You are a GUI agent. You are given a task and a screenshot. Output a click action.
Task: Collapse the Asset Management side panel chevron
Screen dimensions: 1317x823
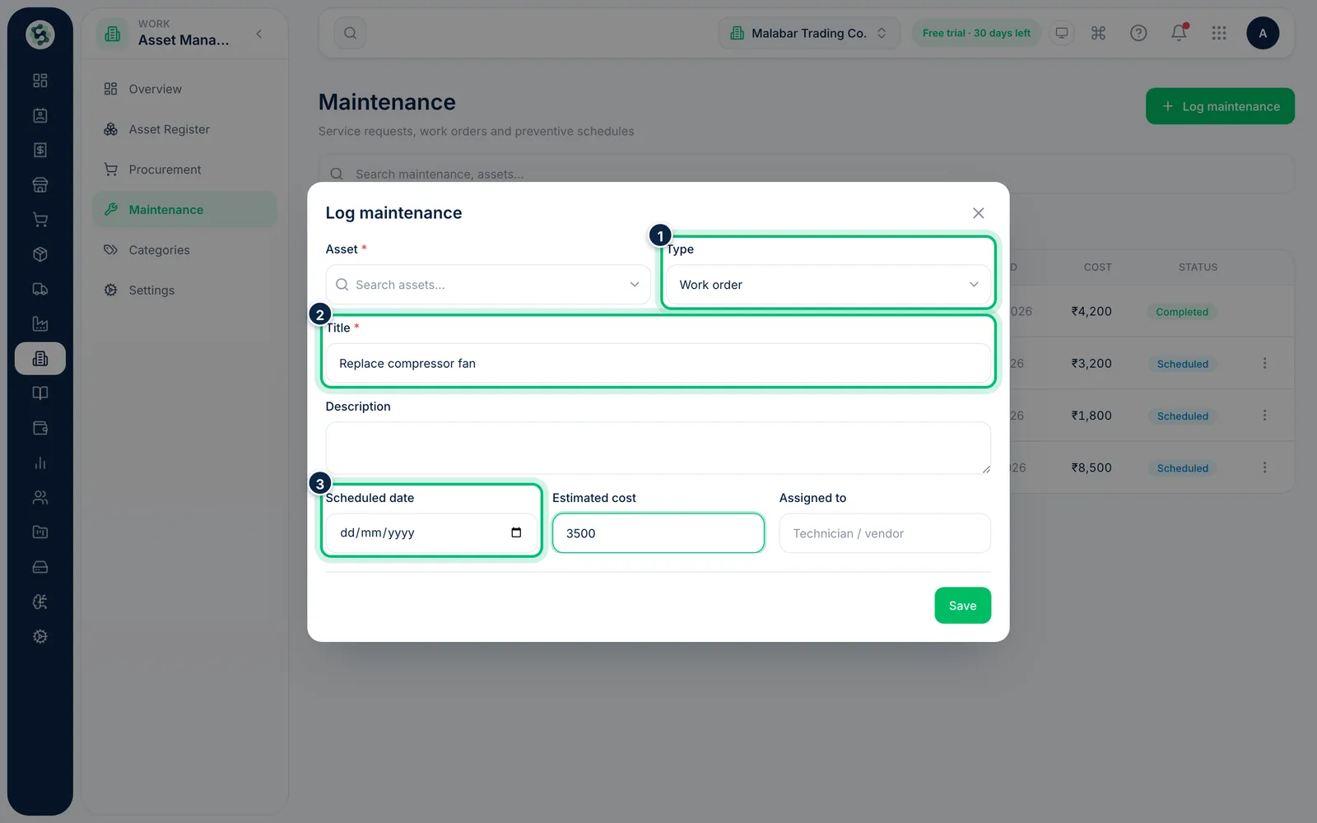tap(259, 34)
